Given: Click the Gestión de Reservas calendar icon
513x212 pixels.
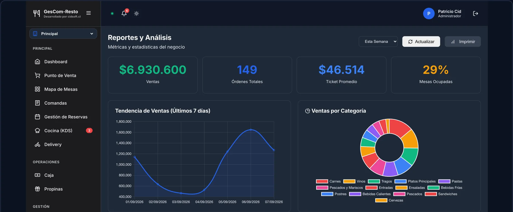Looking at the screenshot, I should pyautogui.click(x=37, y=117).
